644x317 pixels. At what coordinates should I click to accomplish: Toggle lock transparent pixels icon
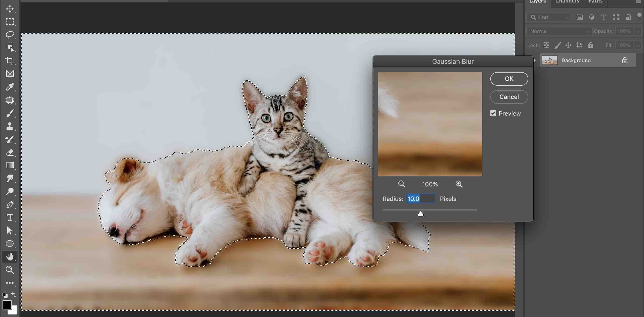pyautogui.click(x=546, y=45)
